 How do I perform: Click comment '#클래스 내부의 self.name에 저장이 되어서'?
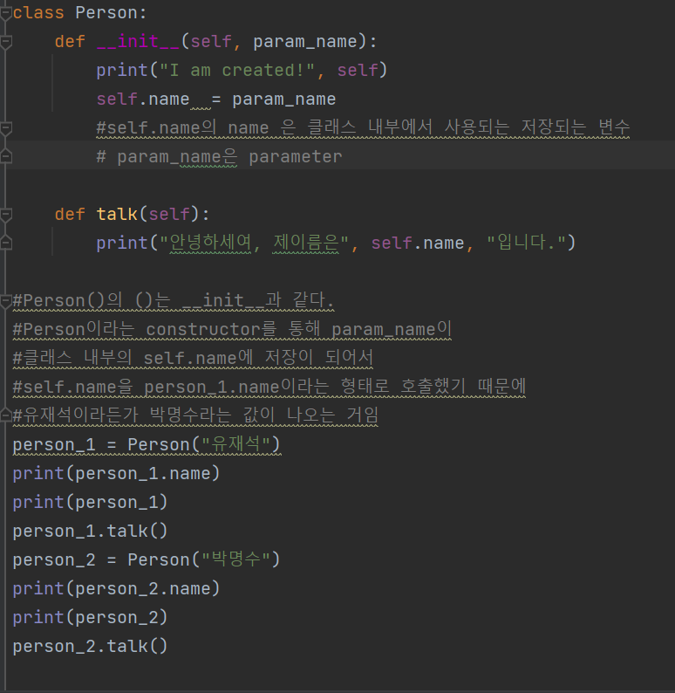click(x=193, y=359)
